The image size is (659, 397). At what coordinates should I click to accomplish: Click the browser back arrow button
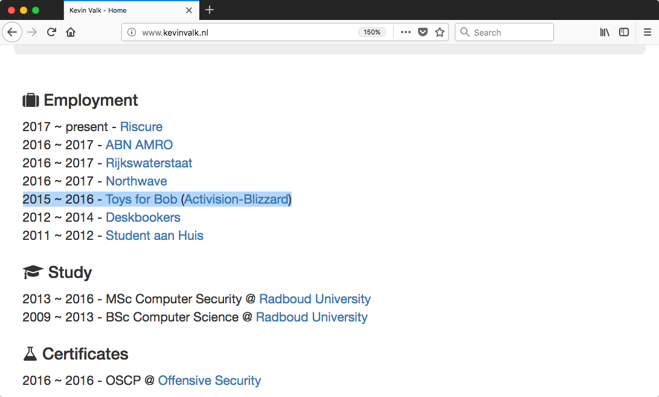coord(13,33)
